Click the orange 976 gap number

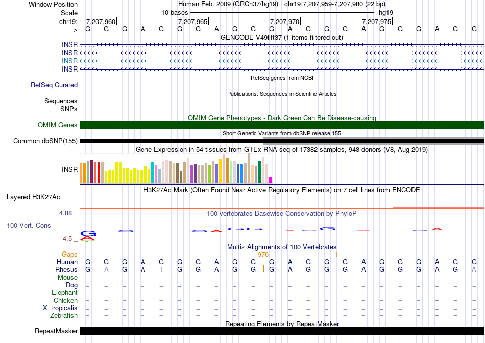pyautogui.click(x=263, y=254)
